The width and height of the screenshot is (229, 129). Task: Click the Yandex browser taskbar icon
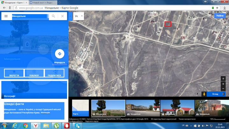[36, 126]
